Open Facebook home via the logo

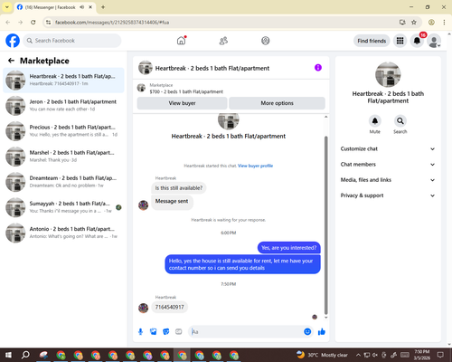(x=13, y=41)
